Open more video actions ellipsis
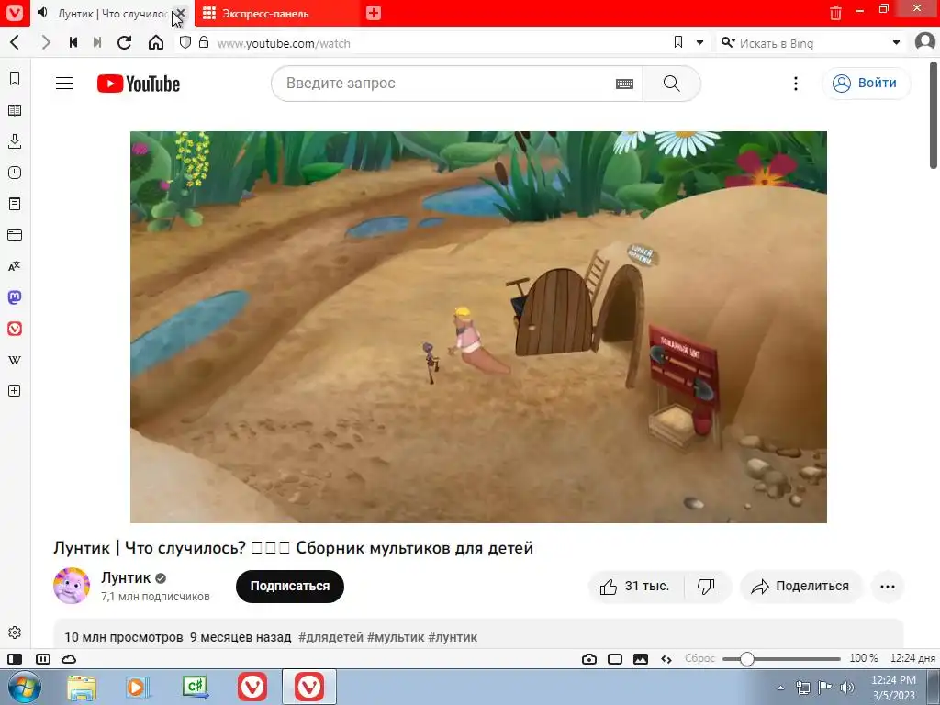Image resolution: width=940 pixels, height=705 pixels. click(888, 587)
